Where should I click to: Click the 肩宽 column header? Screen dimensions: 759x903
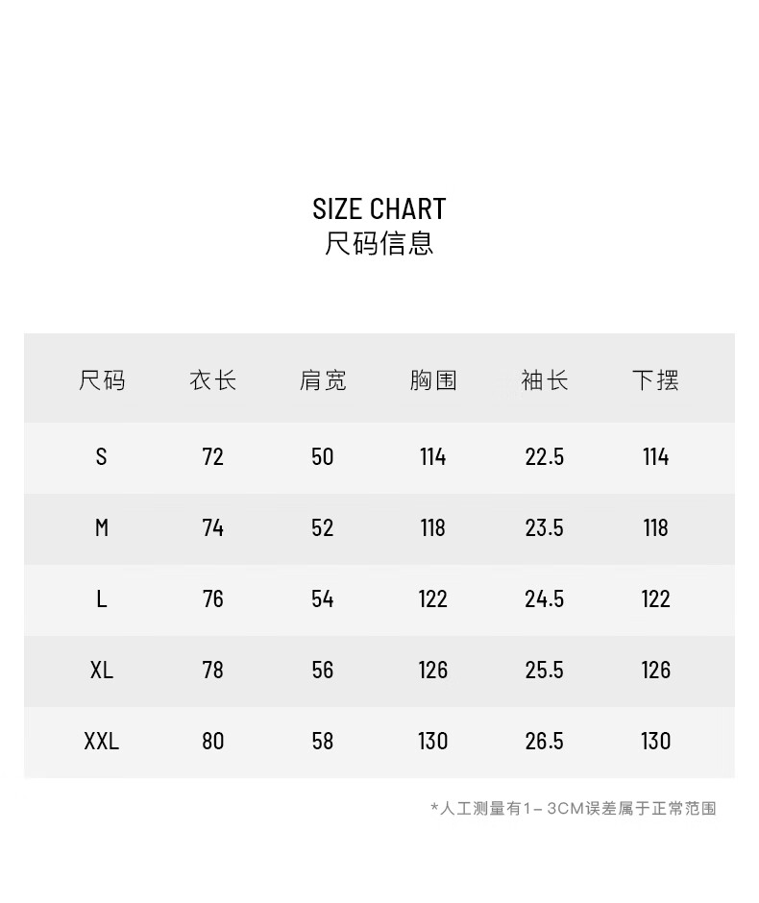tap(323, 380)
